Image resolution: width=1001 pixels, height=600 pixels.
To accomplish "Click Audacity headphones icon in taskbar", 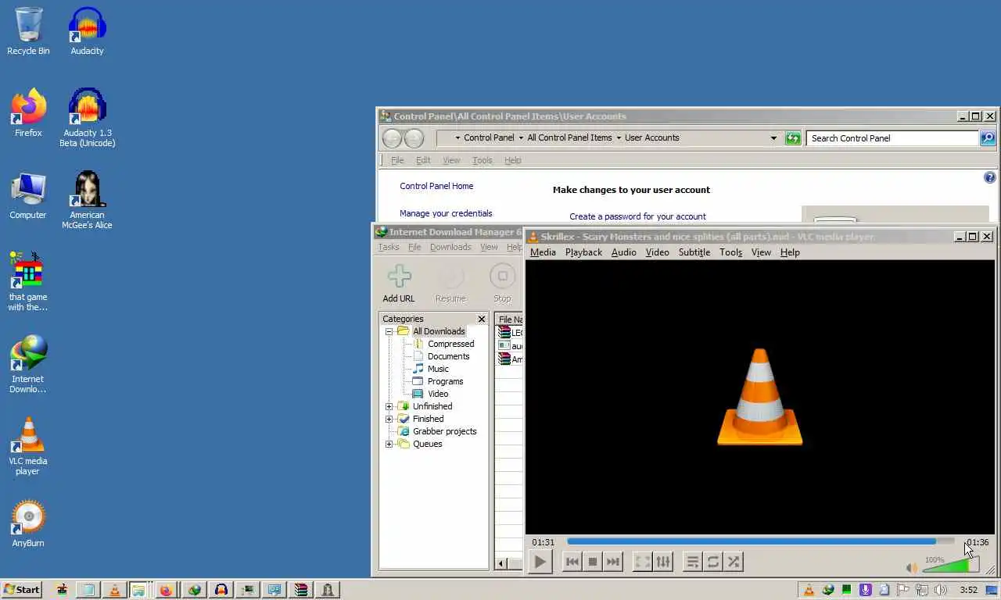I will [x=221, y=590].
